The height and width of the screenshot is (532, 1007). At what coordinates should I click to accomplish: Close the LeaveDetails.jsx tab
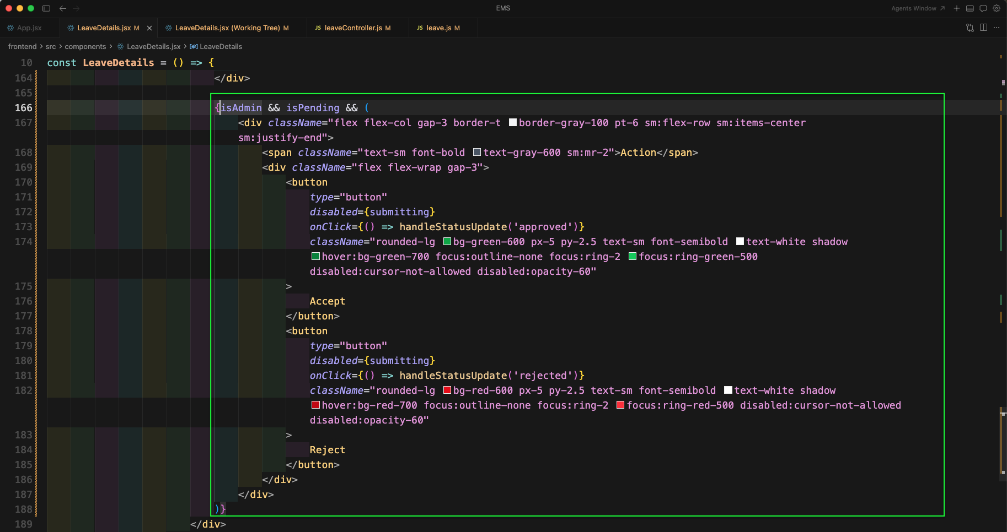[149, 28]
